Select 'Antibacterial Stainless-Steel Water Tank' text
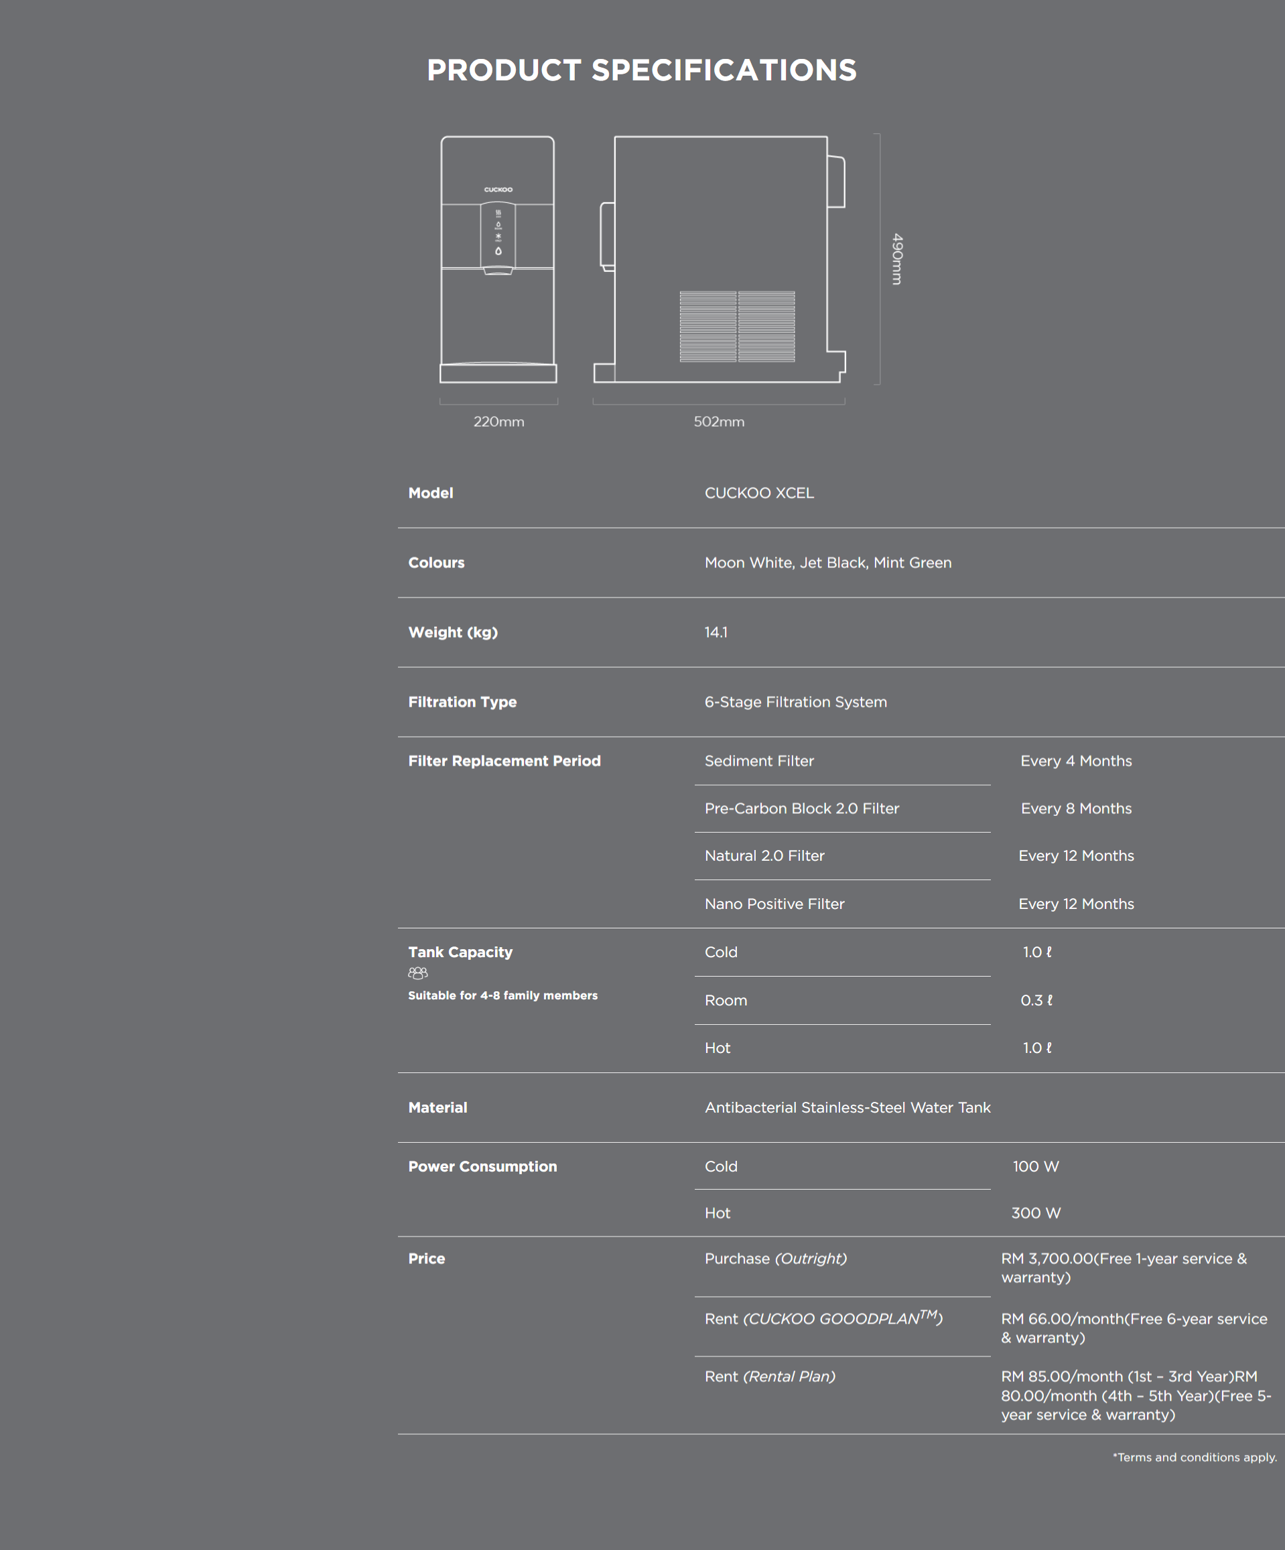This screenshot has height=1550, width=1285. tap(848, 1107)
